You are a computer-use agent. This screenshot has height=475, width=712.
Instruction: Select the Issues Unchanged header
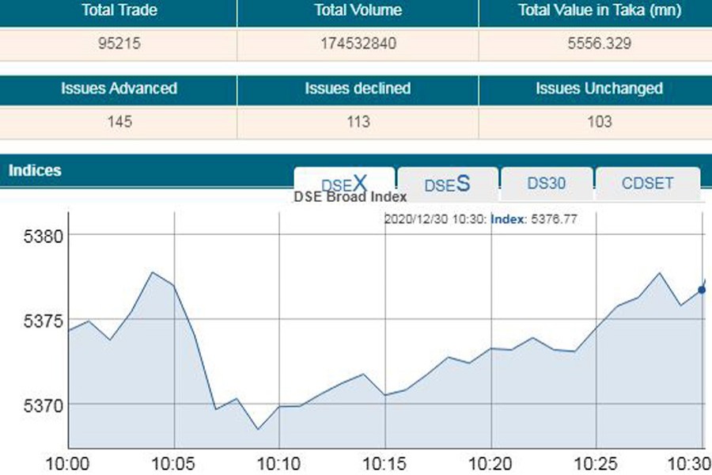(x=599, y=89)
